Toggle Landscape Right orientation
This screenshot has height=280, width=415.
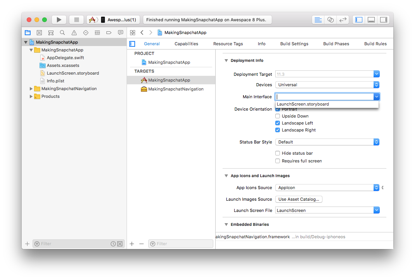(x=278, y=130)
